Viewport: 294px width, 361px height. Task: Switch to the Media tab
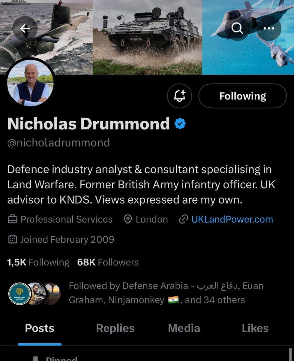pyautogui.click(x=184, y=328)
